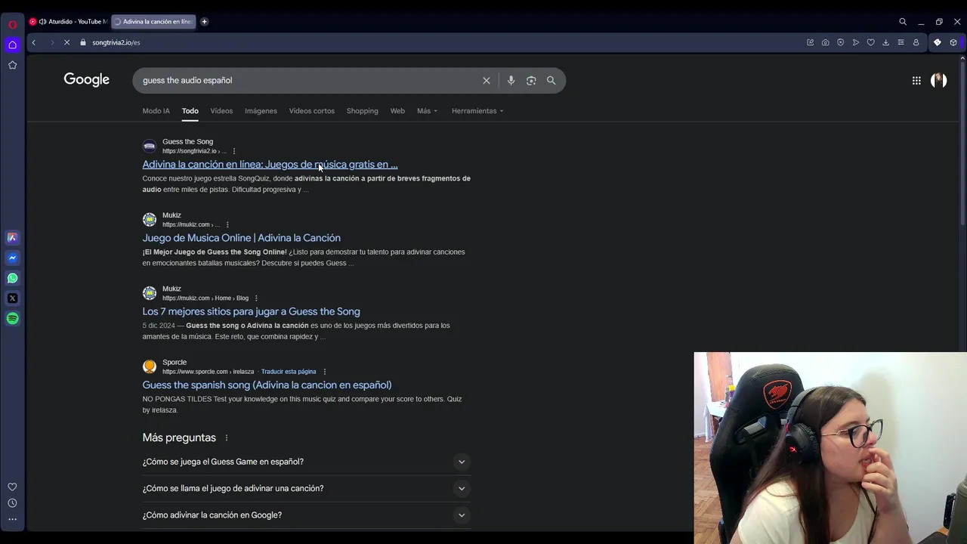The image size is (967, 544).
Task: Open a new tab with plus button
Action: 204,21
